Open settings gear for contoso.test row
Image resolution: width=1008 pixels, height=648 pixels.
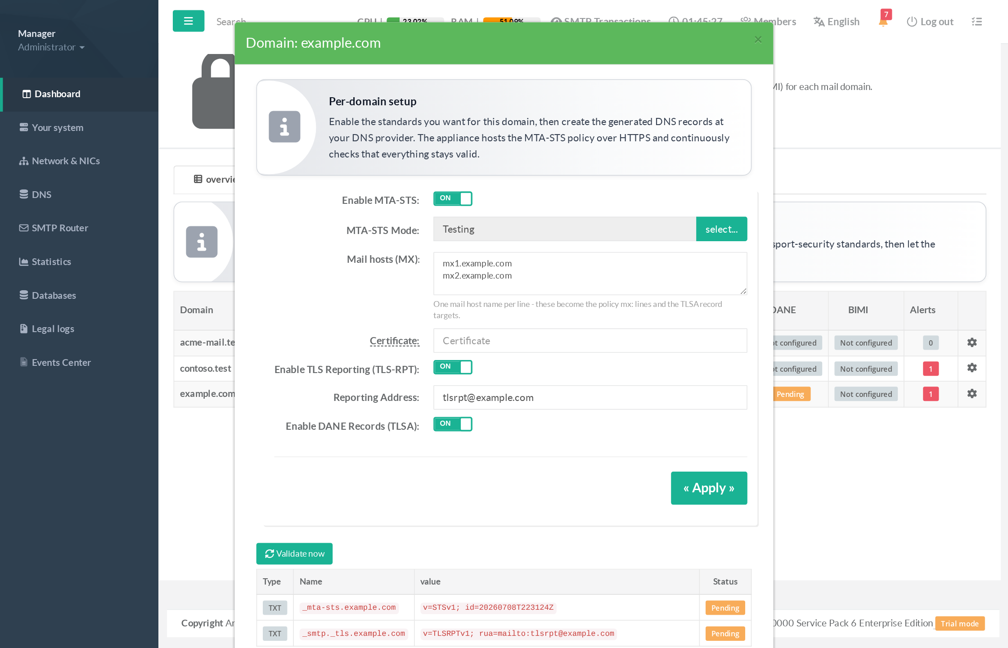coord(972,368)
